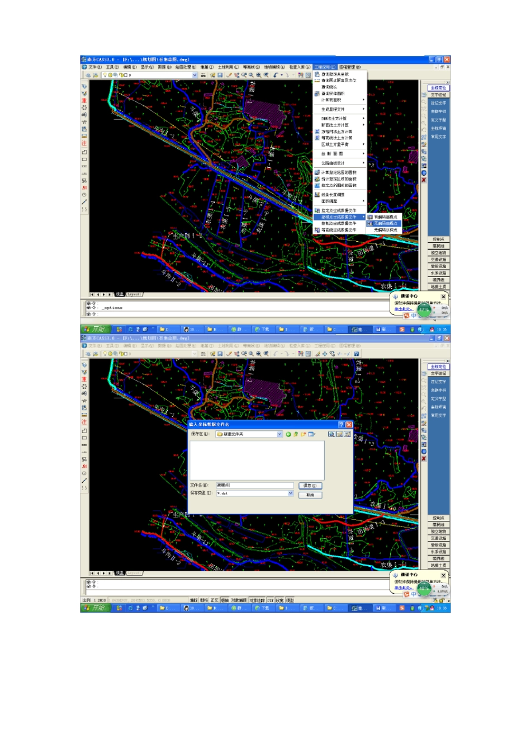Go back using the save dialog's green arrow icon

coord(288,434)
